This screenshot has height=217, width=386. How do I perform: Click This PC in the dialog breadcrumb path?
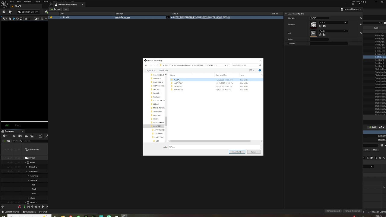click(x=168, y=65)
